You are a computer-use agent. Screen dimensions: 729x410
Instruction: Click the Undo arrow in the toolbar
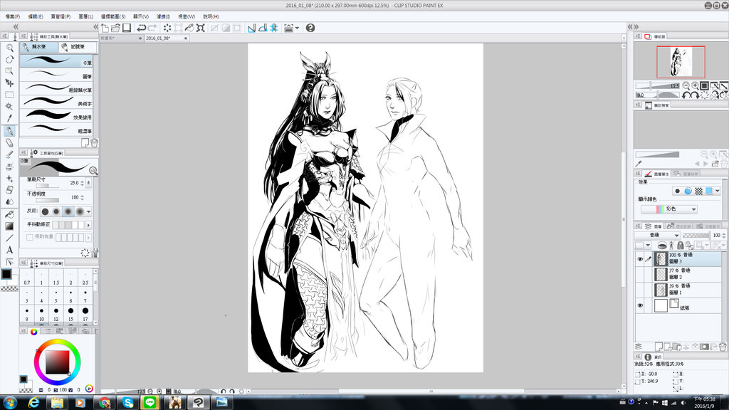142,28
